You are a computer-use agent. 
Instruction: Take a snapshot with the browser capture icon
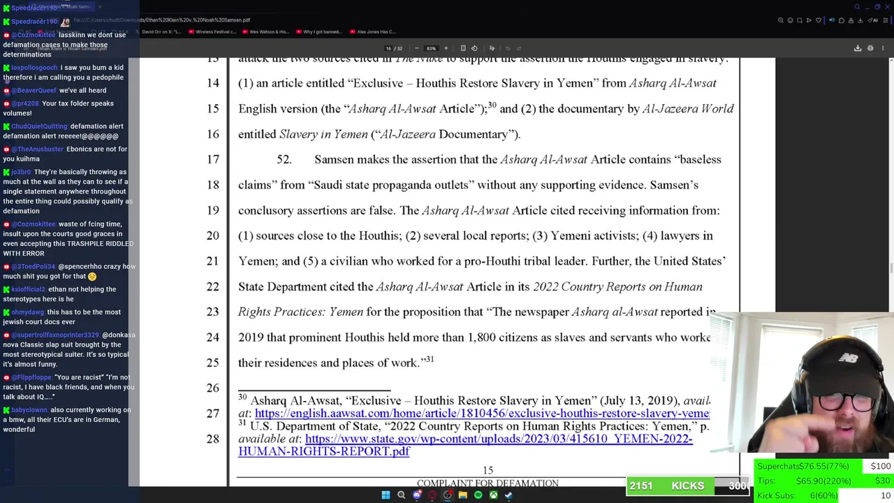800,20
